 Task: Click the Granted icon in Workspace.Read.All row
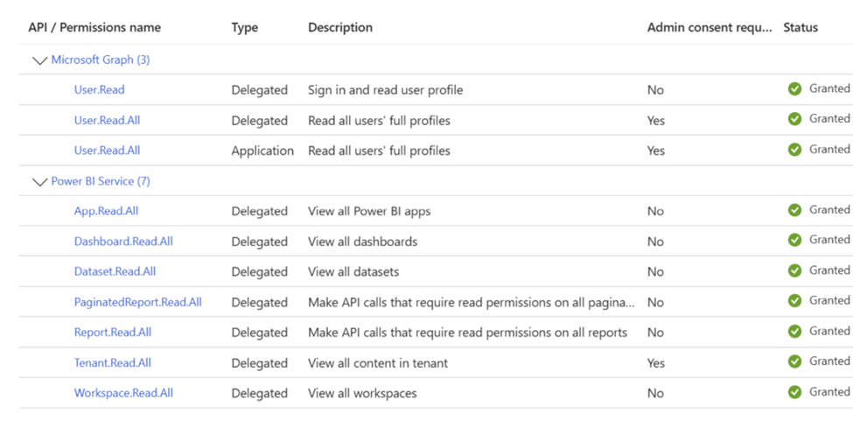pyautogui.click(x=794, y=392)
